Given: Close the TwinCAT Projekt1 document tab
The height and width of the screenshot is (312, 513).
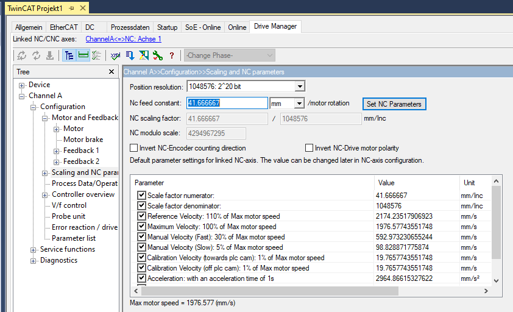Looking at the screenshot, I should [x=83, y=8].
